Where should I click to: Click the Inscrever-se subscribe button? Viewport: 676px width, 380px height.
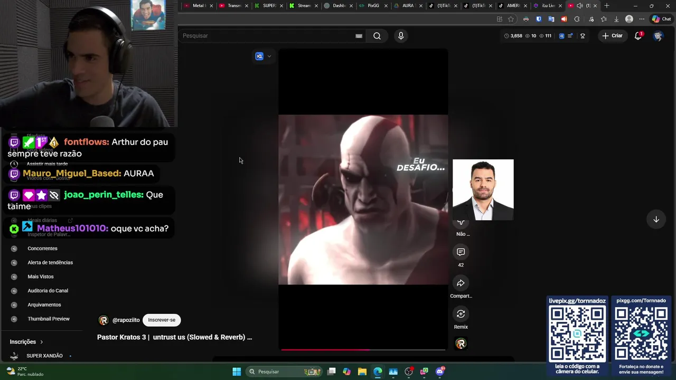(162, 320)
